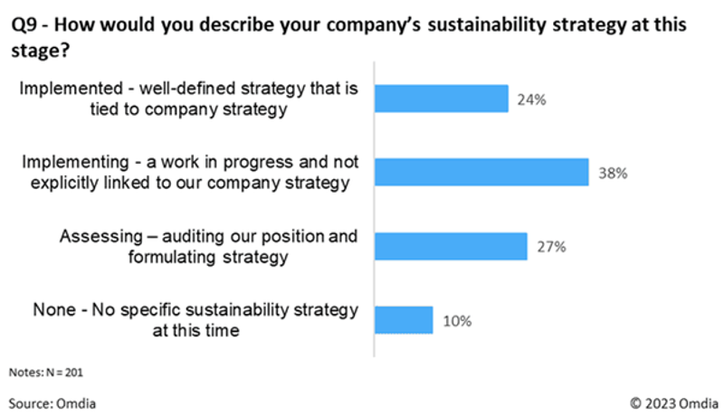The image size is (724, 416).
Task: Select 'None - No specific sustainability strategy' label
Action: pos(195,309)
